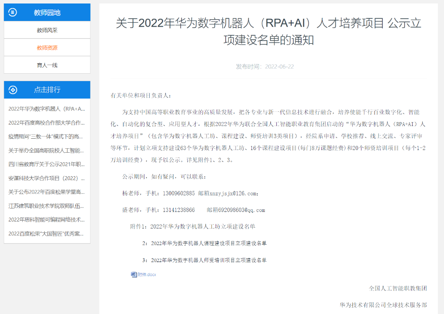Click the list icon beside 教师园地
The height and width of the screenshot is (314, 444).
click(x=13, y=12)
